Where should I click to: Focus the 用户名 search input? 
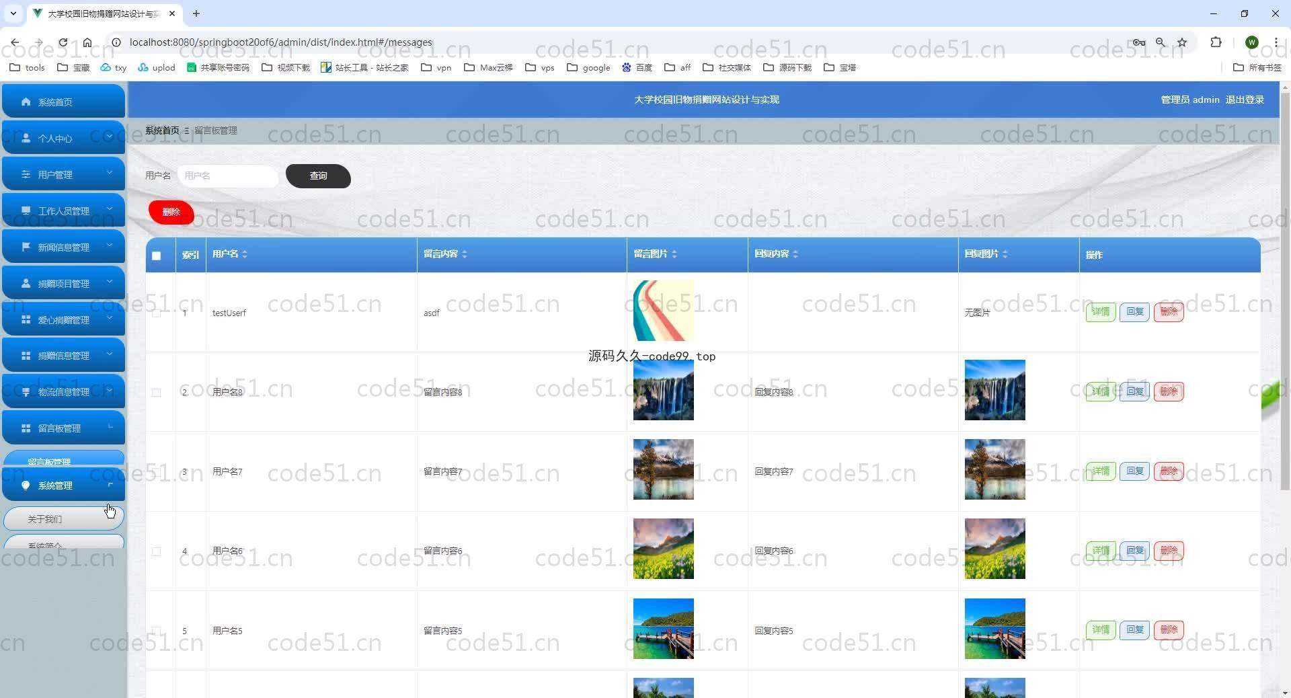[228, 176]
